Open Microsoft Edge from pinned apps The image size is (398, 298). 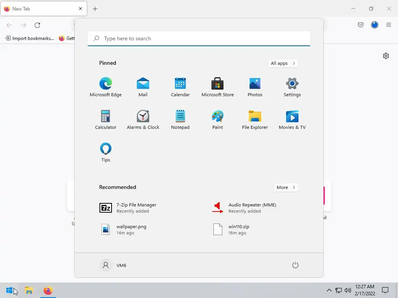click(106, 87)
